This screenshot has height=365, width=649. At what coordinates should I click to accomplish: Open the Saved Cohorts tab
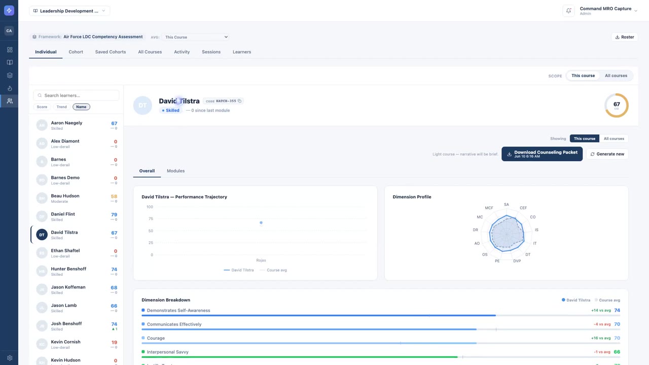(111, 52)
